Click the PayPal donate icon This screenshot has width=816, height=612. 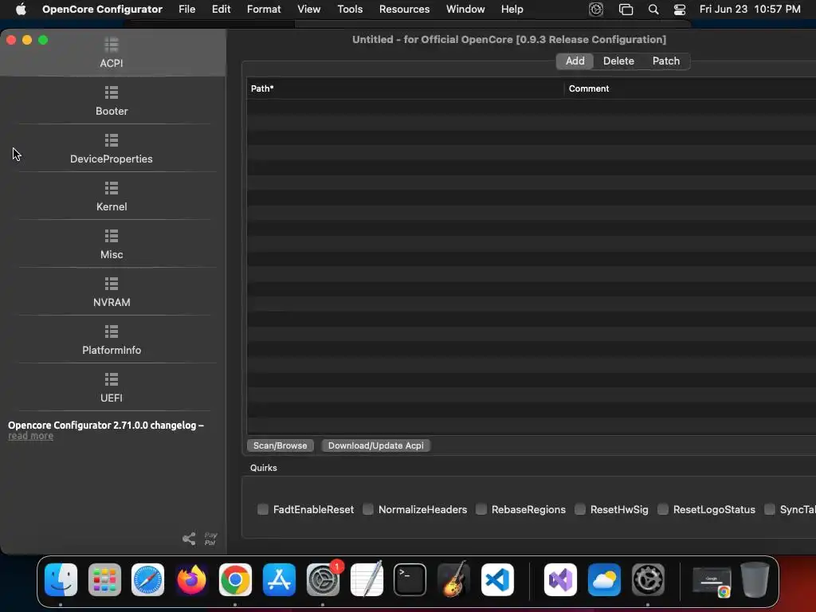210,539
